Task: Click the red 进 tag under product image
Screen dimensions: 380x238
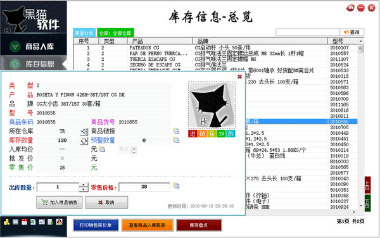Action: [x=193, y=134]
